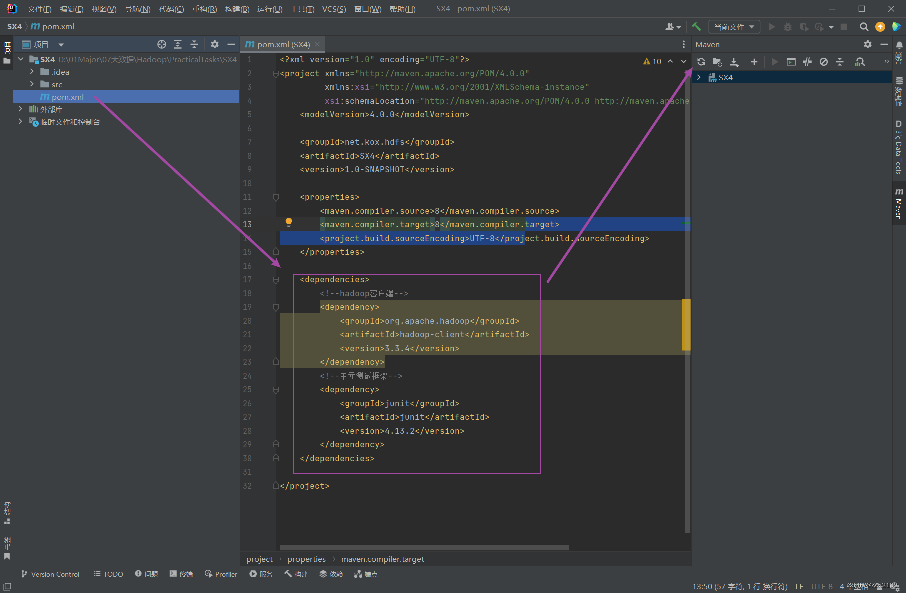Run Maven build play icon
The image size is (906, 593).
tap(775, 62)
